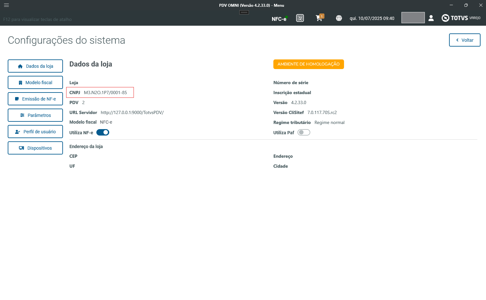
Task: Click the globe network icon
Action: (x=339, y=18)
